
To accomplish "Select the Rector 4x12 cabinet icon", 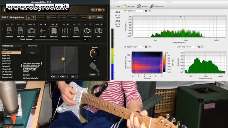I will [x=54, y=31].
